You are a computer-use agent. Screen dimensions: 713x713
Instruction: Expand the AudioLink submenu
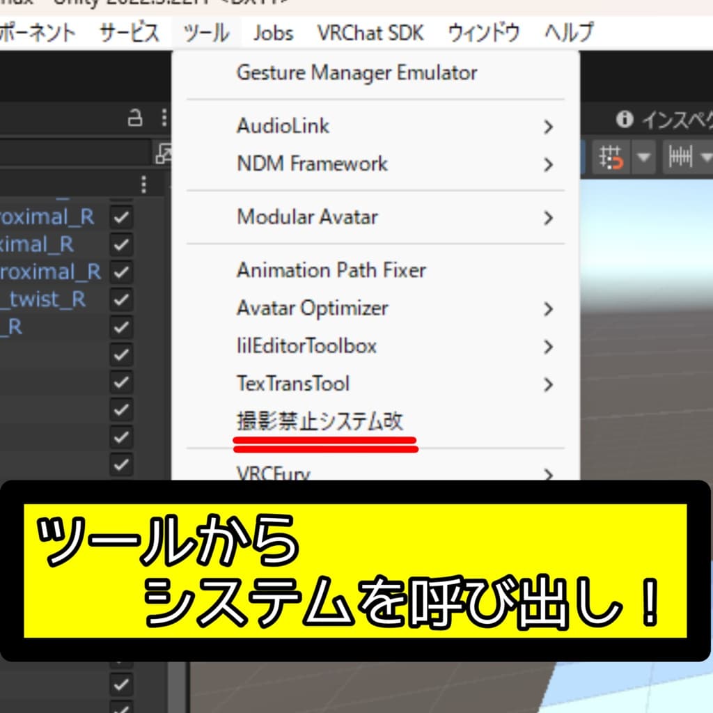click(x=549, y=127)
